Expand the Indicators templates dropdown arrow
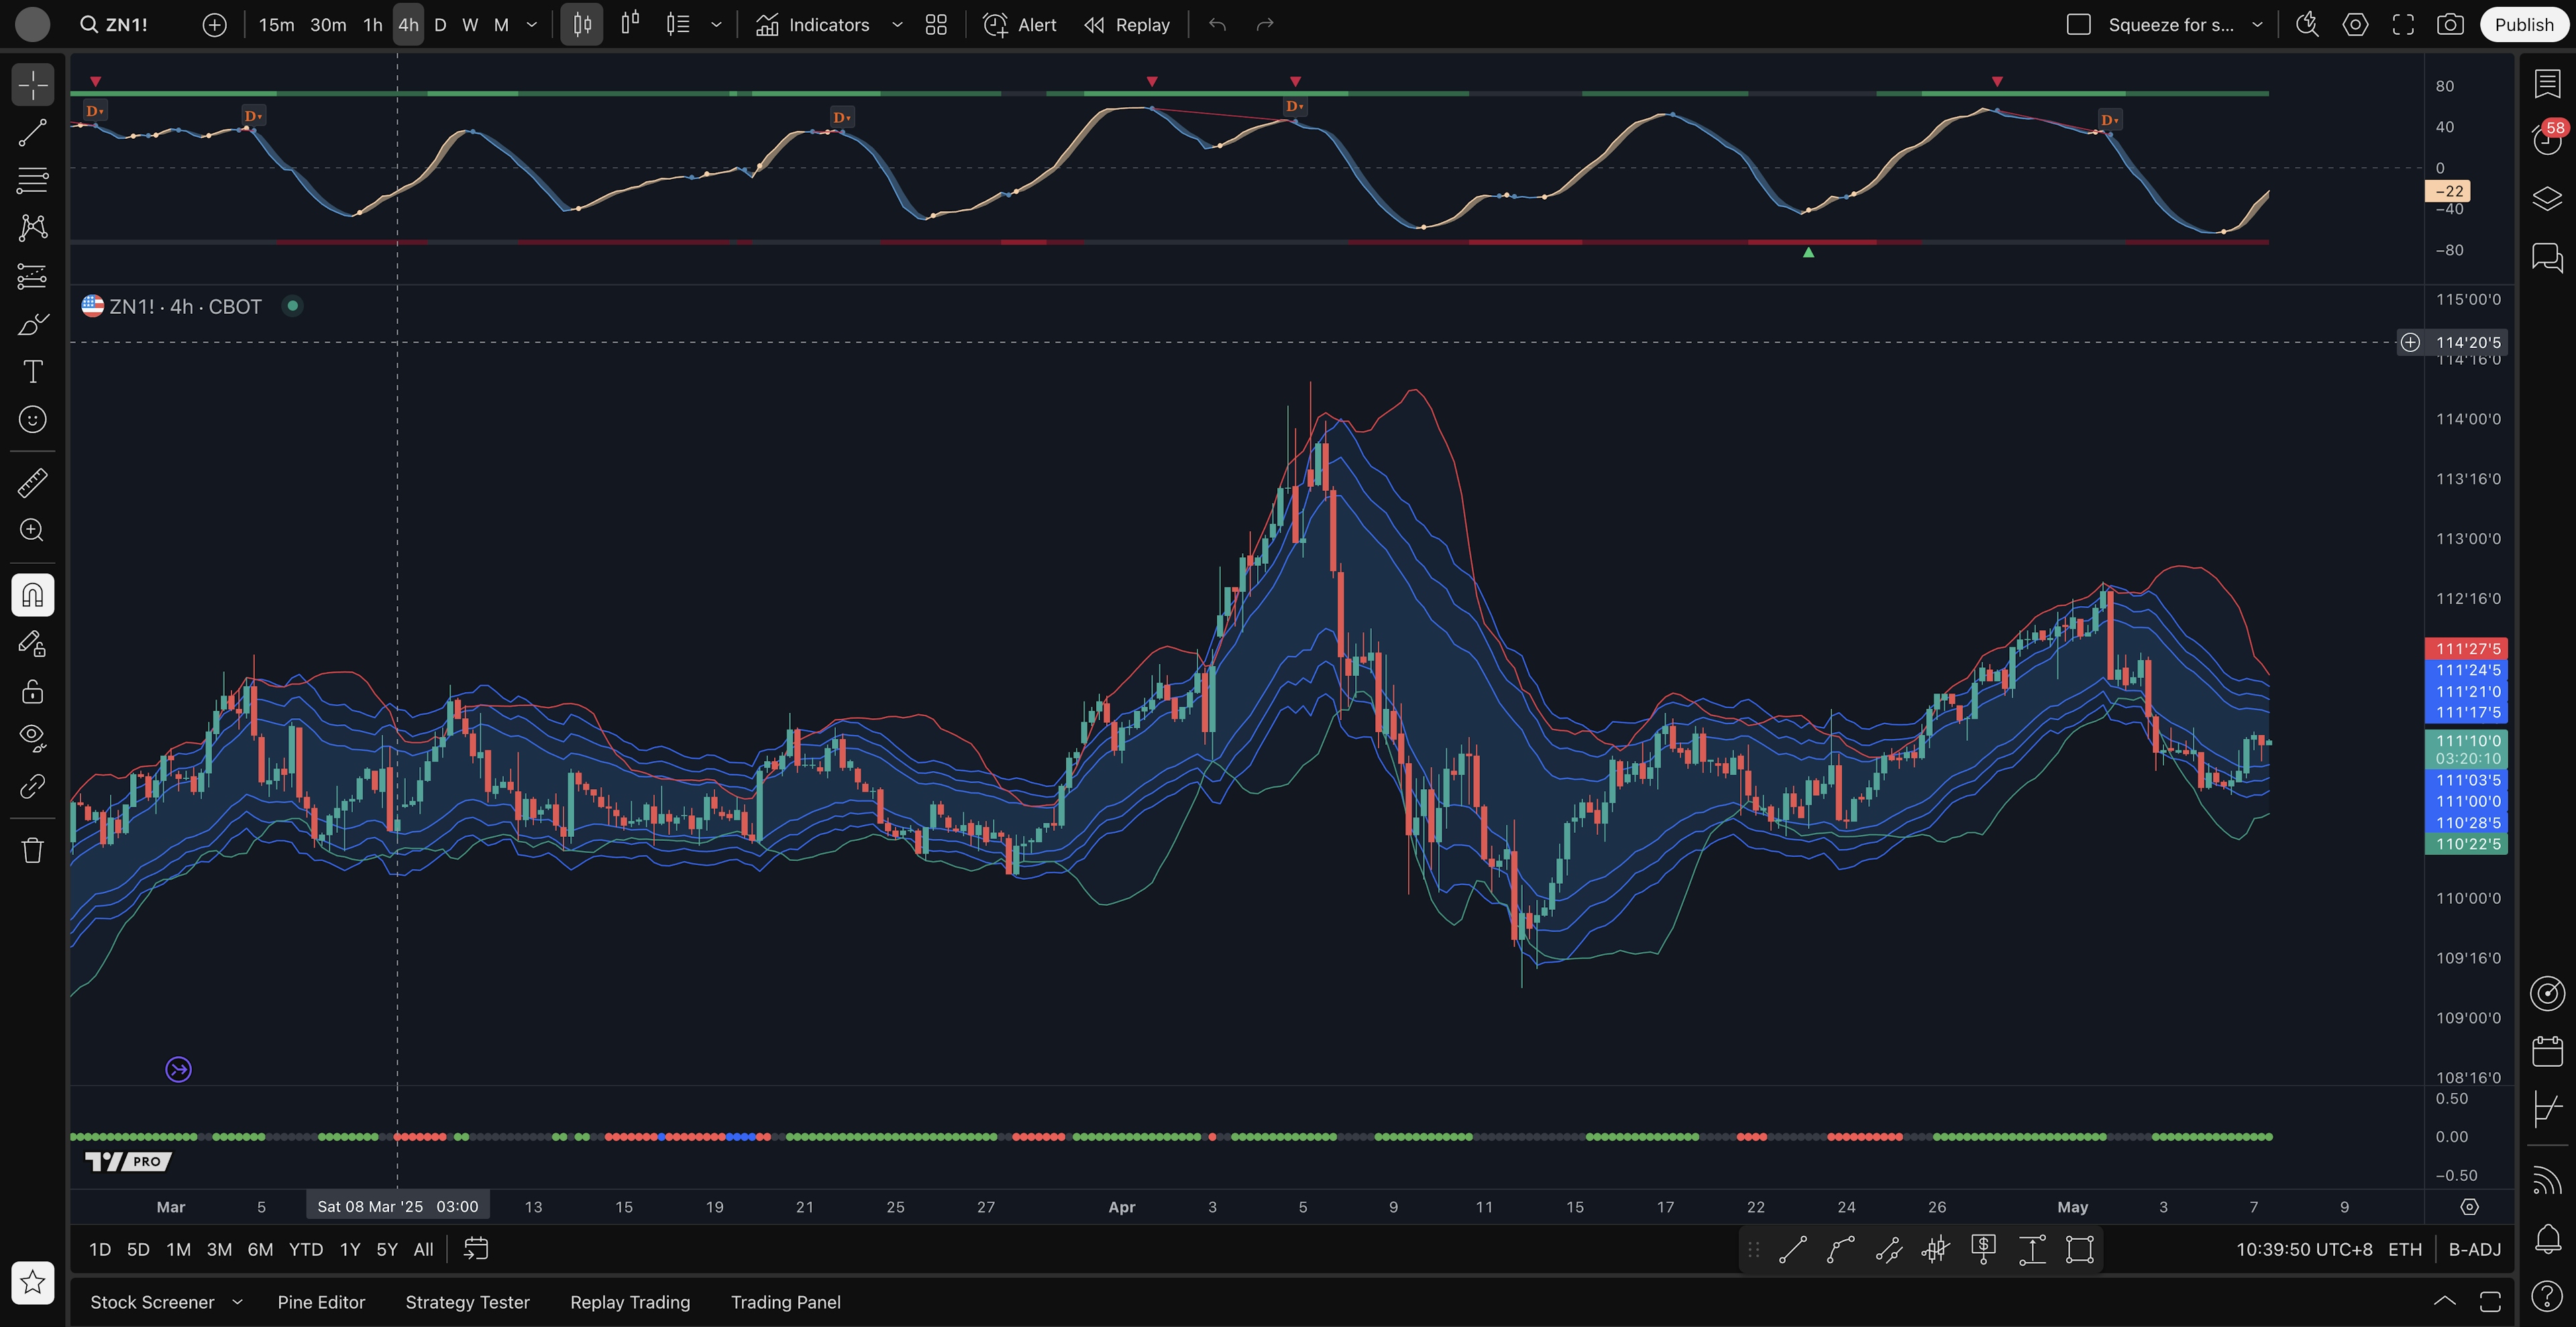 [x=897, y=25]
